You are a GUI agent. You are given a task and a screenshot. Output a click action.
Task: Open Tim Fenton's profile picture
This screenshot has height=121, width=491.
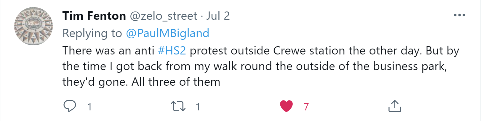click(x=33, y=26)
